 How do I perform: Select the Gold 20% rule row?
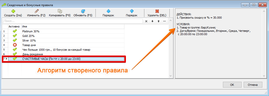click(63, 36)
